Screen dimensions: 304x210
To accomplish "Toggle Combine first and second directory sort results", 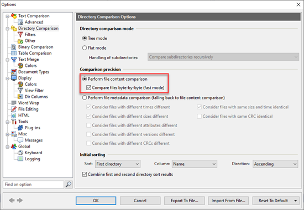I will pyautogui.click(x=85, y=174).
